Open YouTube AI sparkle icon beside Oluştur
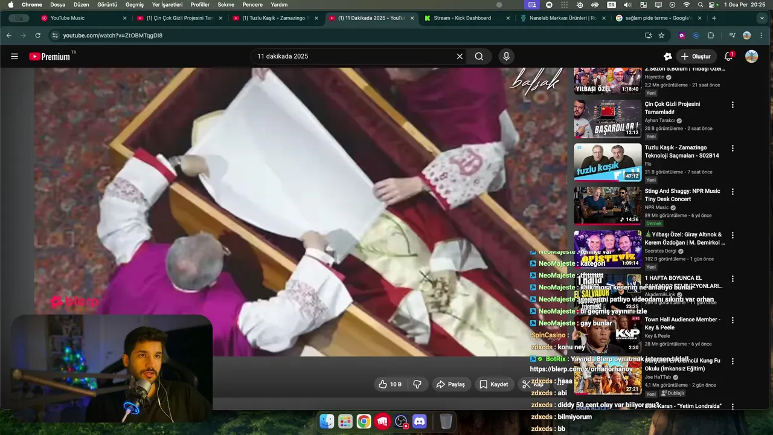773x435 pixels. pyautogui.click(x=668, y=56)
